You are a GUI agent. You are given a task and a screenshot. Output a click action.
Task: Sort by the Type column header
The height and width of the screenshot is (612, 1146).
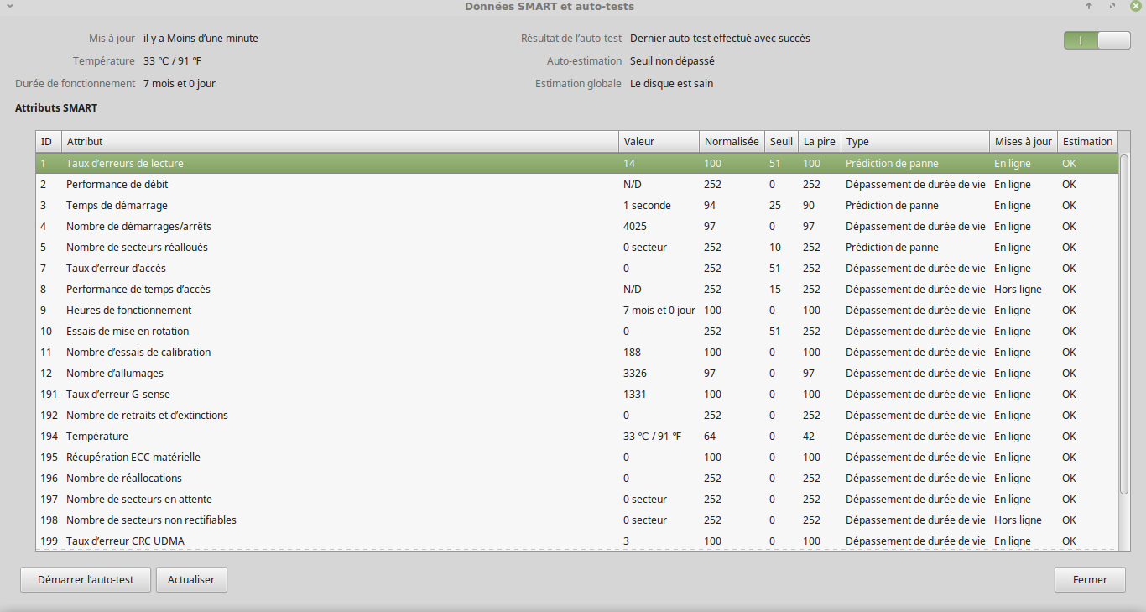pyautogui.click(x=915, y=142)
